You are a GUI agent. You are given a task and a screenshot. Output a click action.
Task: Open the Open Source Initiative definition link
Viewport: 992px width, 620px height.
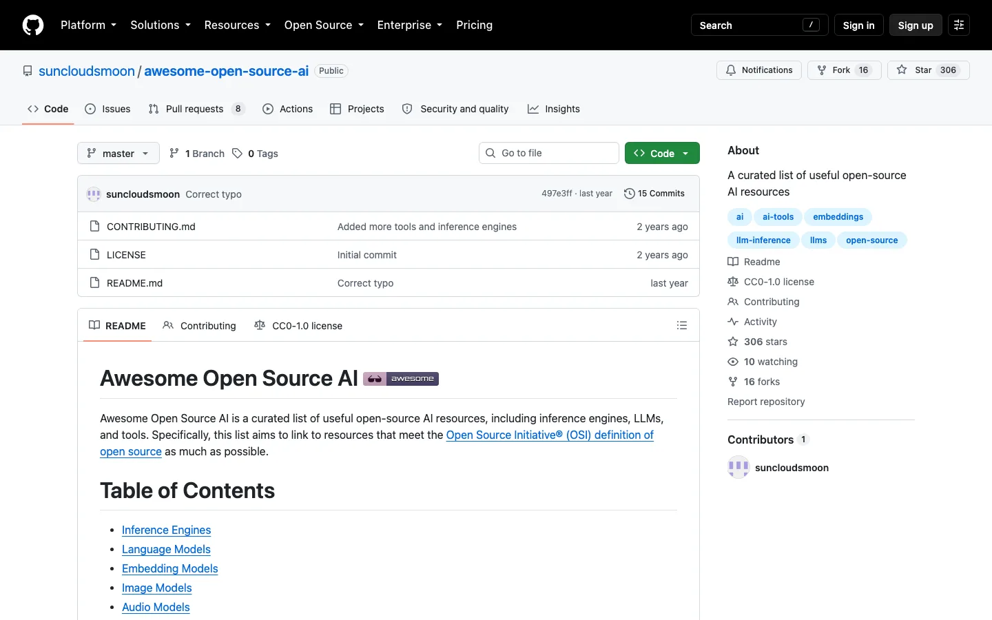(550, 435)
